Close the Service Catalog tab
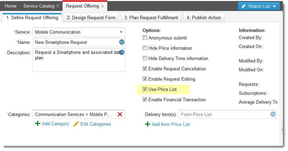The height and width of the screenshot is (151, 288). click(x=58, y=6)
